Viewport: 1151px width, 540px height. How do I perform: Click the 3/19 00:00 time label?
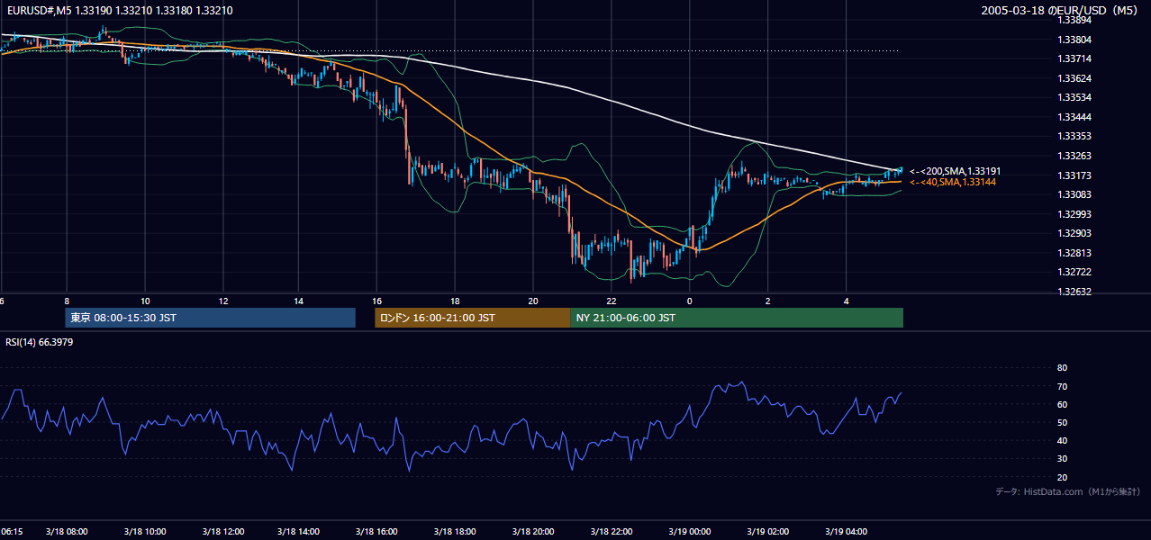coord(689,532)
